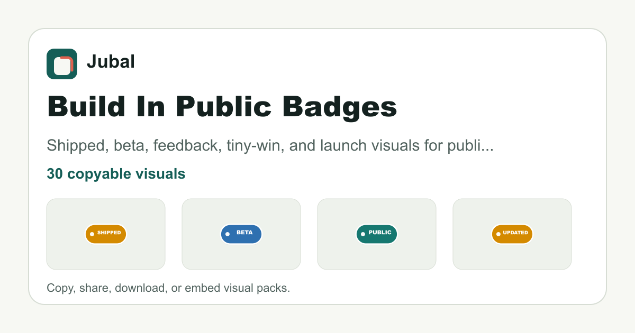This screenshot has width=635, height=333.
Task: Open the Build In Public Badges title
Action: [222, 107]
